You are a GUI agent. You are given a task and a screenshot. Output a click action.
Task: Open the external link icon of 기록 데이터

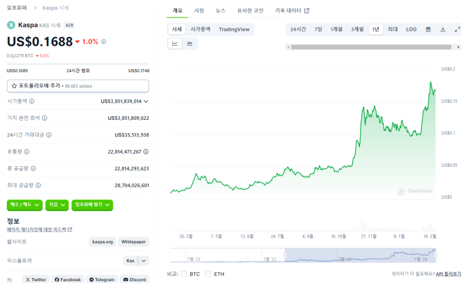(x=307, y=11)
